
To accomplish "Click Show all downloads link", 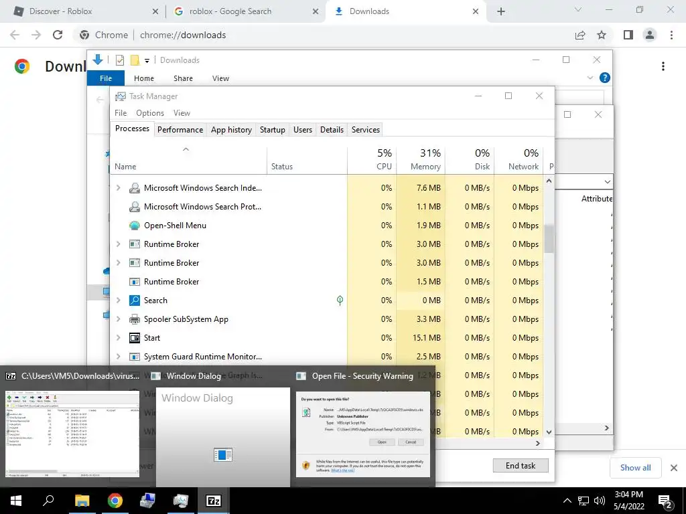I will [x=635, y=468].
